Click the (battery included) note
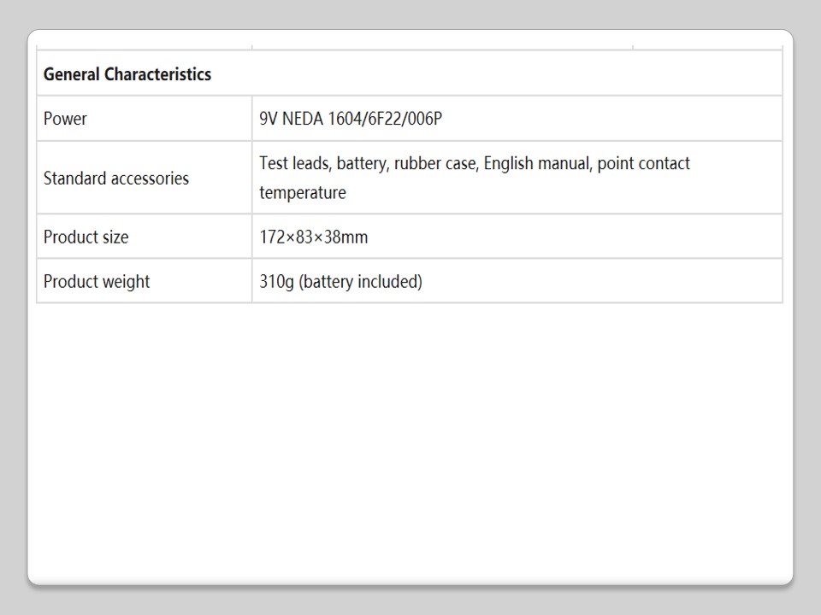 click(x=360, y=282)
